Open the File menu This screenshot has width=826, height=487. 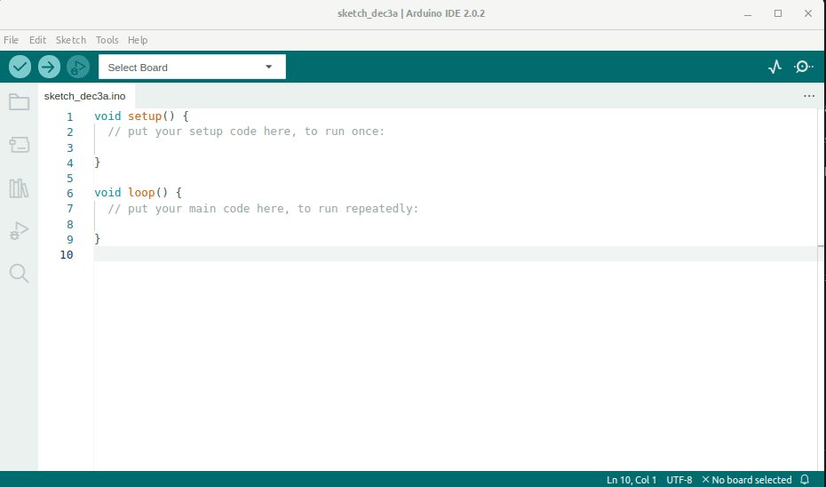(11, 40)
